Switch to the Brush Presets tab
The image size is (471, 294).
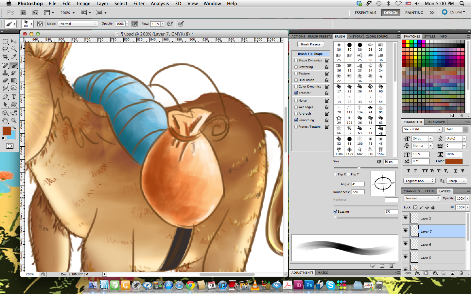tap(320, 37)
